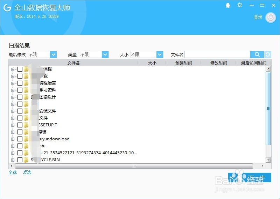The height and width of the screenshot is (199, 280).
Task: Expand the 课程 folder node
Action: (x=13, y=69)
